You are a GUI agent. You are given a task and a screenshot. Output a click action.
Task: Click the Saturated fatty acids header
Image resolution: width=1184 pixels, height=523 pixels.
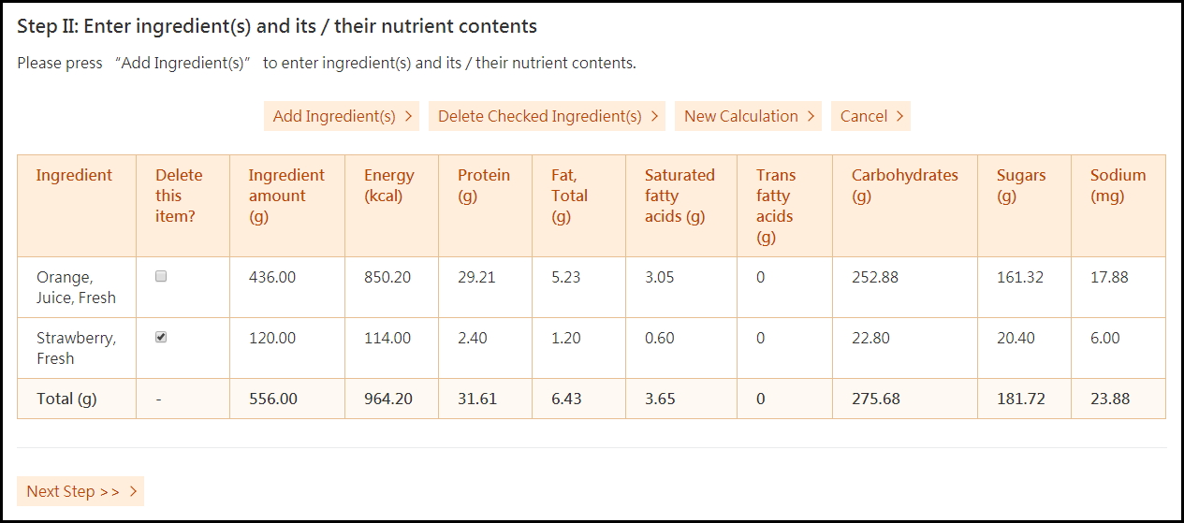pyautogui.click(x=679, y=196)
